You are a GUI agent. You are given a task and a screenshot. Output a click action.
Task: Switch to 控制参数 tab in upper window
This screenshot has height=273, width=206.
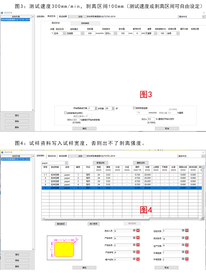pos(85,23)
